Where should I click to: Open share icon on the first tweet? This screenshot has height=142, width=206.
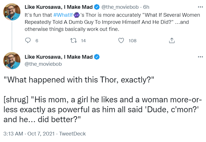(172, 41)
